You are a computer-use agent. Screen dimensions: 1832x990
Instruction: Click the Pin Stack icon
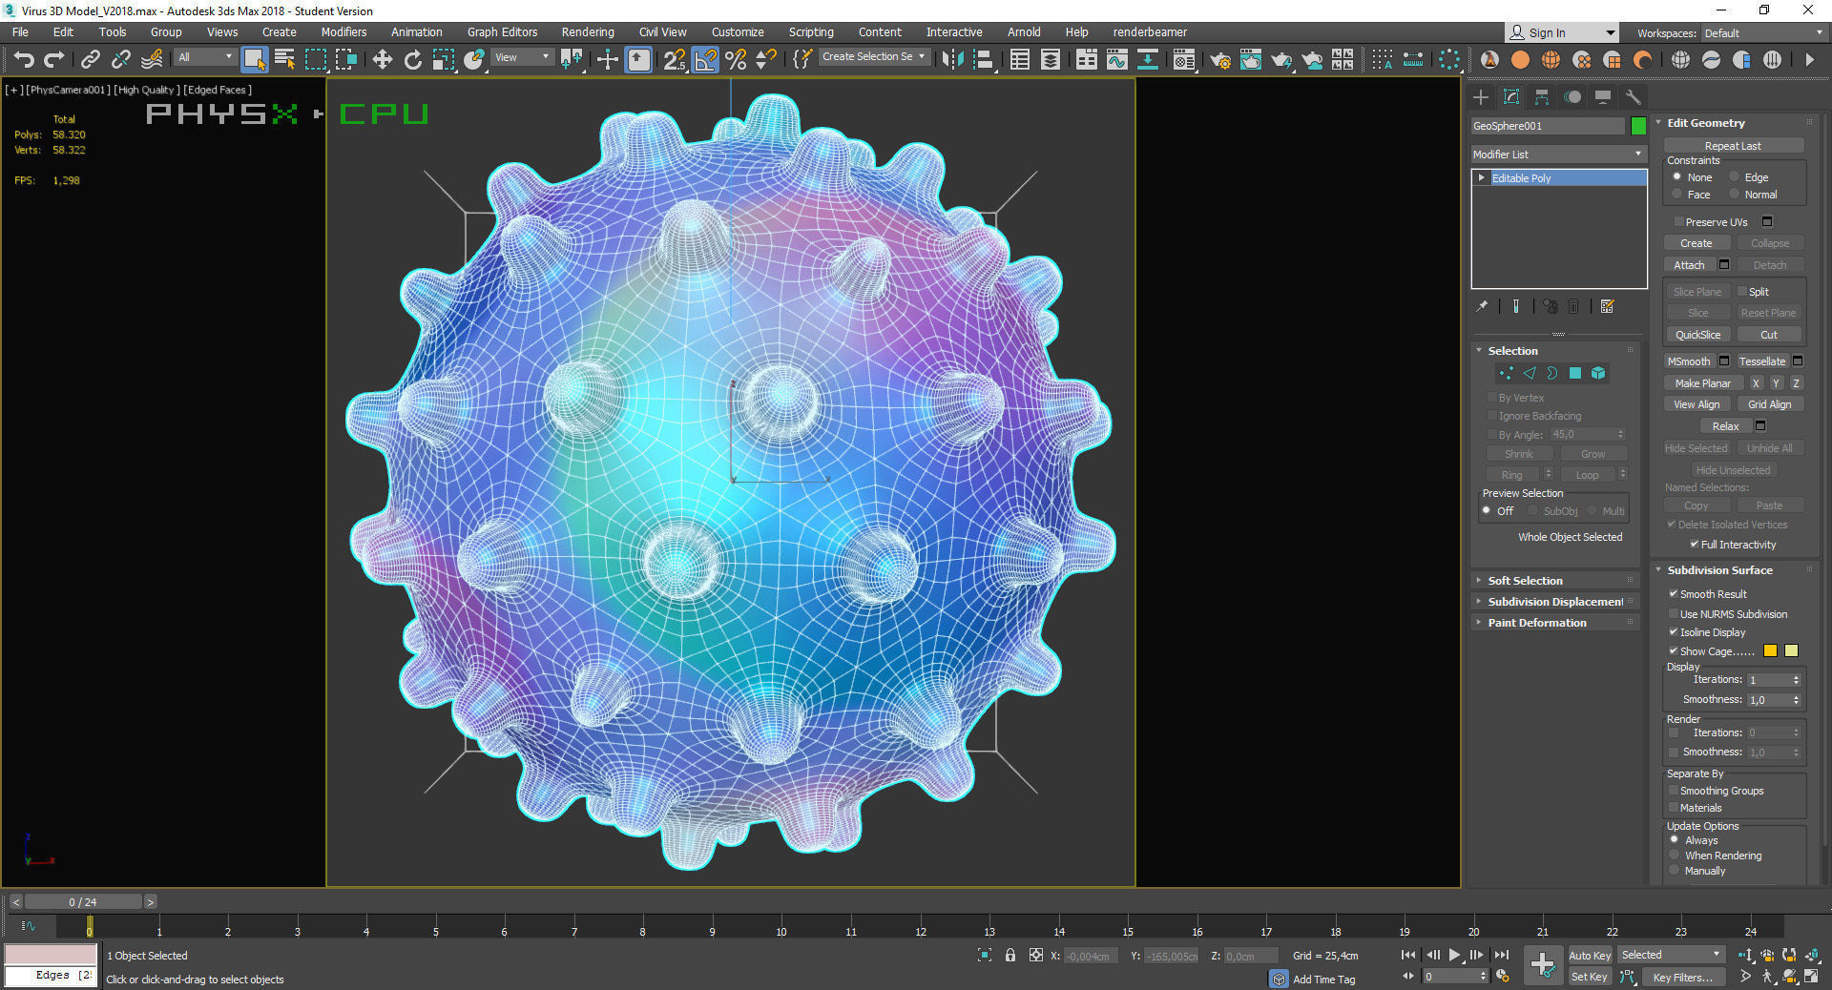click(x=1482, y=307)
